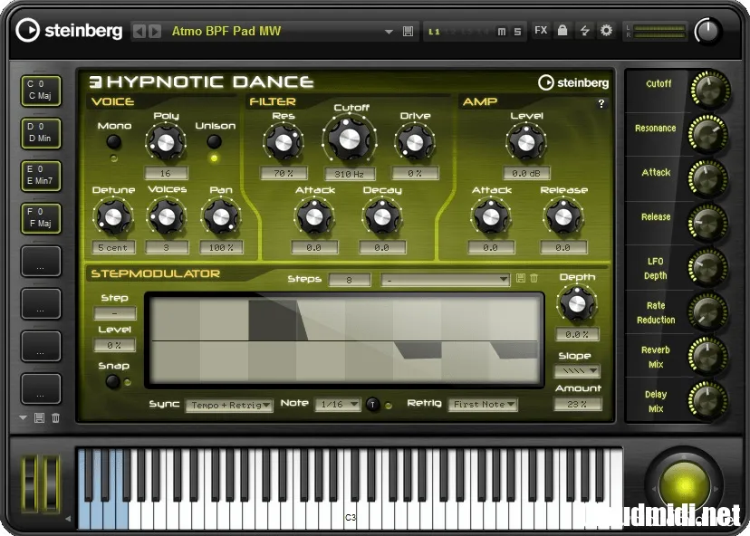Save preset using disk icon beside preset name
This screenshot has height=536, width=750.
click(x=408, y=32)
